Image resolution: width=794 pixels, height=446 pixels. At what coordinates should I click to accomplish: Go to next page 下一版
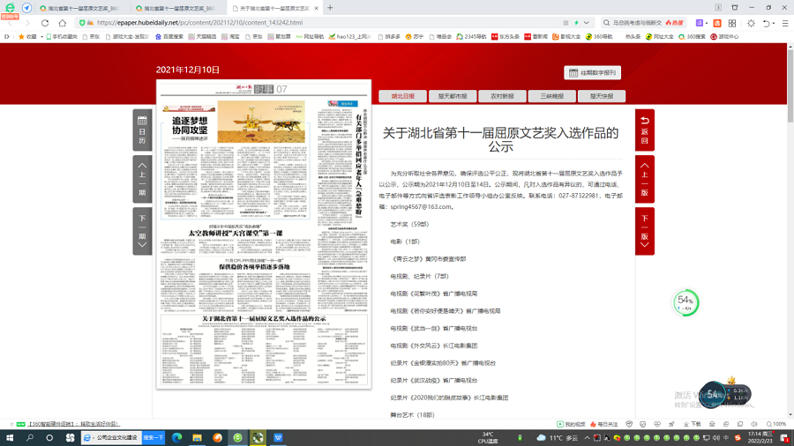pyautogui.click(x=644, y=231)
